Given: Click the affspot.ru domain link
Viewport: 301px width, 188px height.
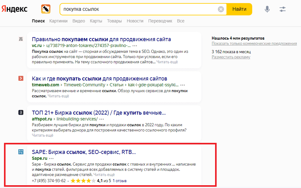Looking at the screenshot, I should pos(42,119).
